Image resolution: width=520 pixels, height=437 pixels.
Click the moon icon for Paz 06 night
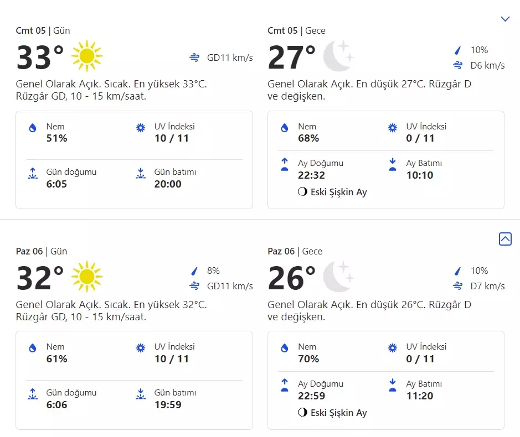pyautogui.click(x=338, y=276)
